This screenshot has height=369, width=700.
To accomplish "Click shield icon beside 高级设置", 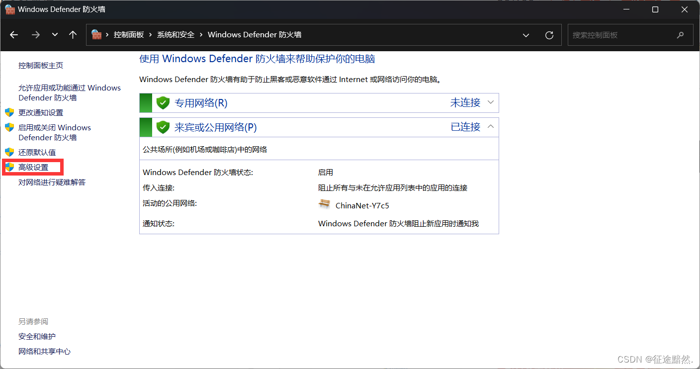I will click(x=9, y=167).
